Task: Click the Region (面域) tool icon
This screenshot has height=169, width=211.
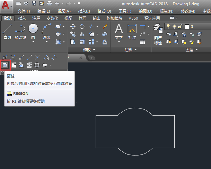Action: pos(5,65)
